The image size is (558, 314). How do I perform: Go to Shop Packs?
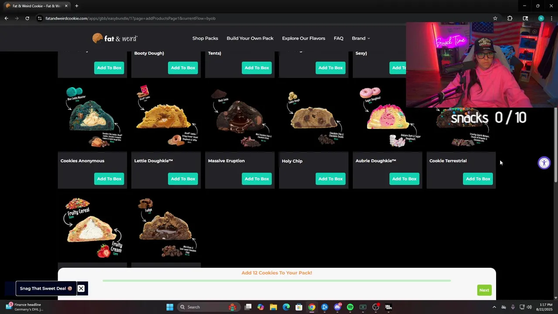[x=205, y=38]
